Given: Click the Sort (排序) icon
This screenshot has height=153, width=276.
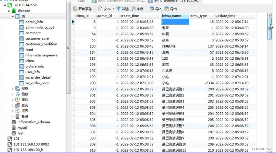Looking at the screenshot, I should pos(133,9).
